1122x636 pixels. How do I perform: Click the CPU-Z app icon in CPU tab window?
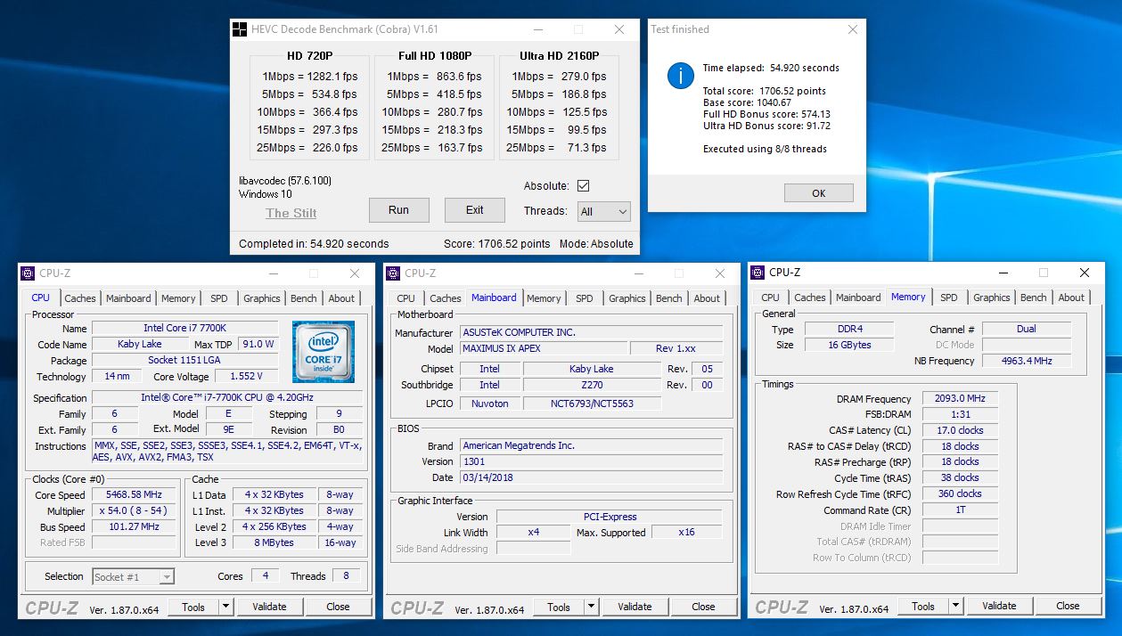click(x=28, y=273)
